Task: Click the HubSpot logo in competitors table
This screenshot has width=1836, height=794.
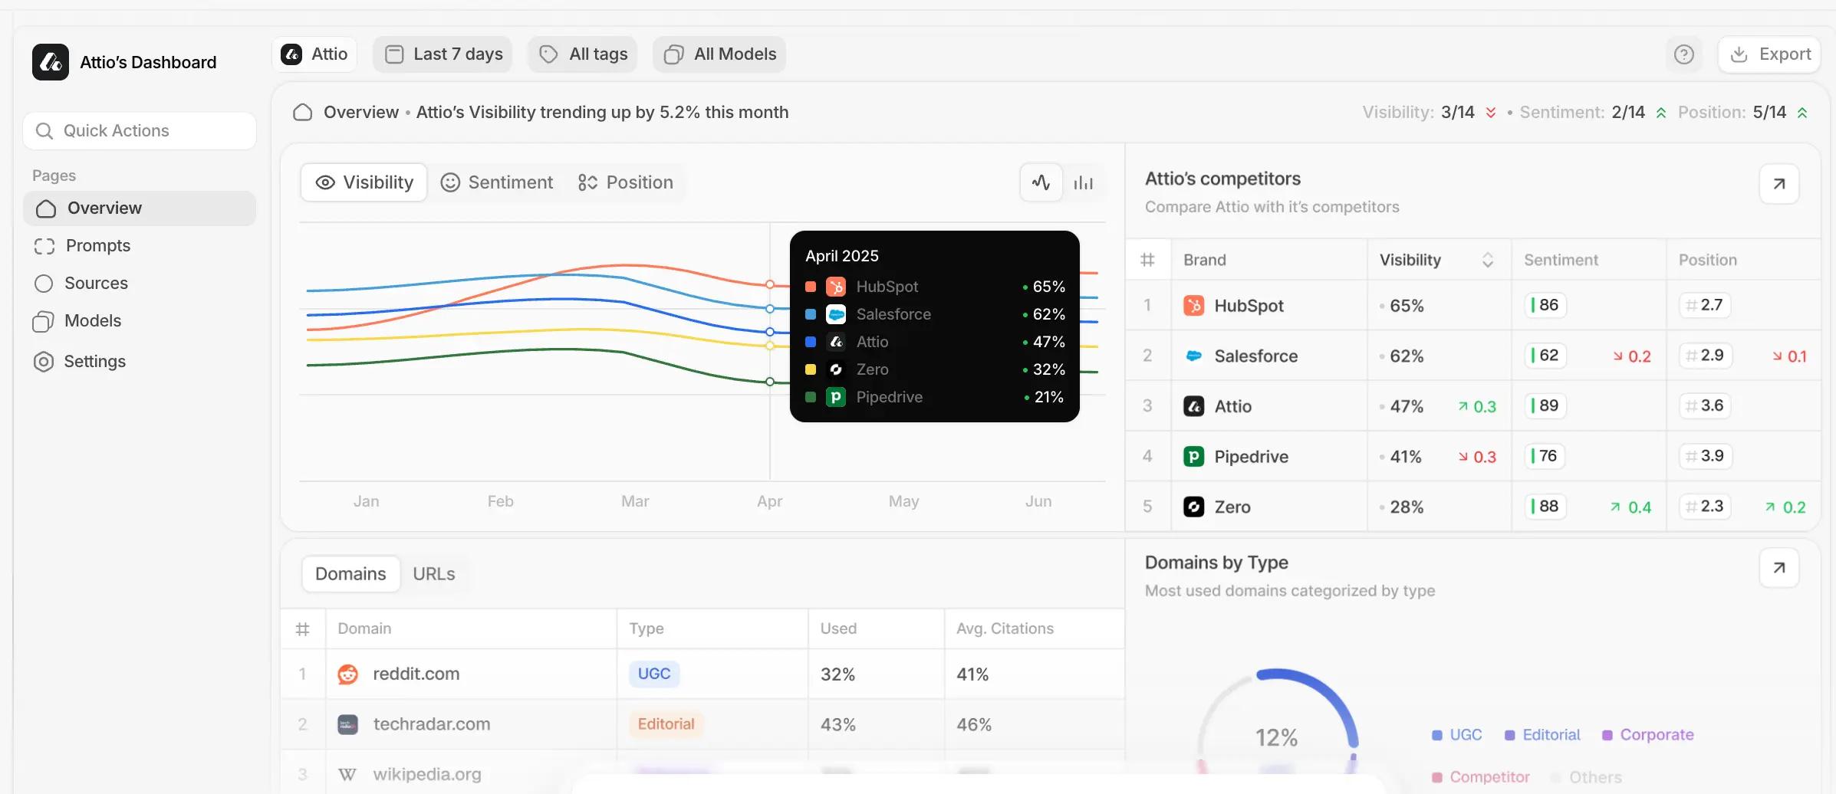Action: pos(1193,306)
